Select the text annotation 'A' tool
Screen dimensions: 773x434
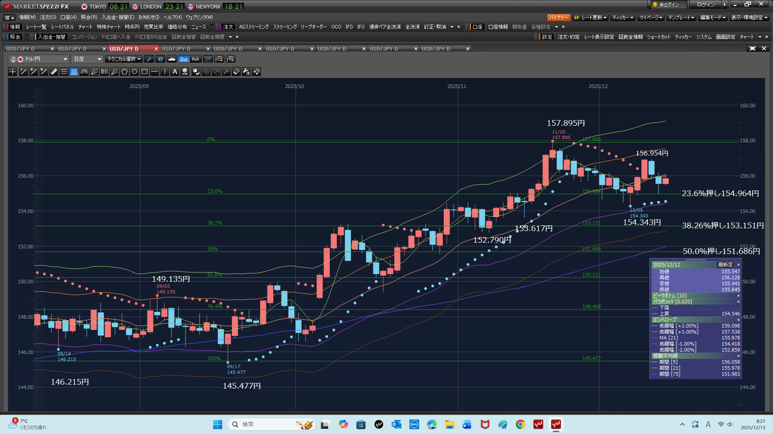tap(175, 72)
